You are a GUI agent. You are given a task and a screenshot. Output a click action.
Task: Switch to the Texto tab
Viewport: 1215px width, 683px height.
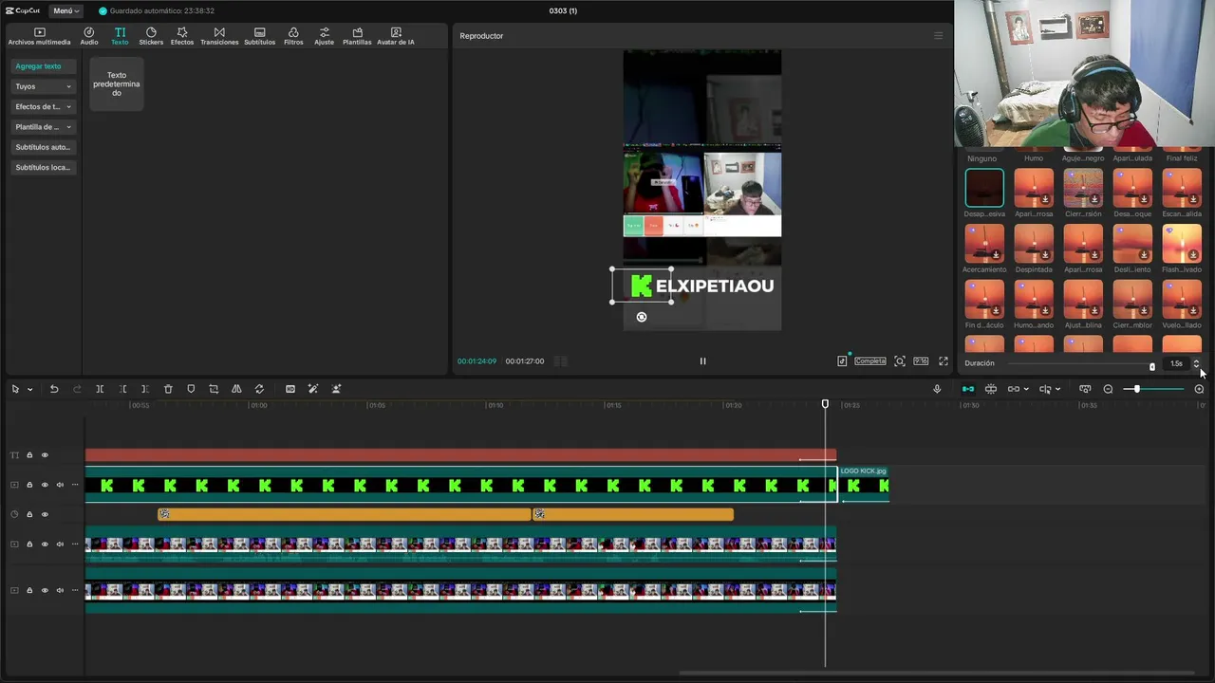(x=120, y=36)
